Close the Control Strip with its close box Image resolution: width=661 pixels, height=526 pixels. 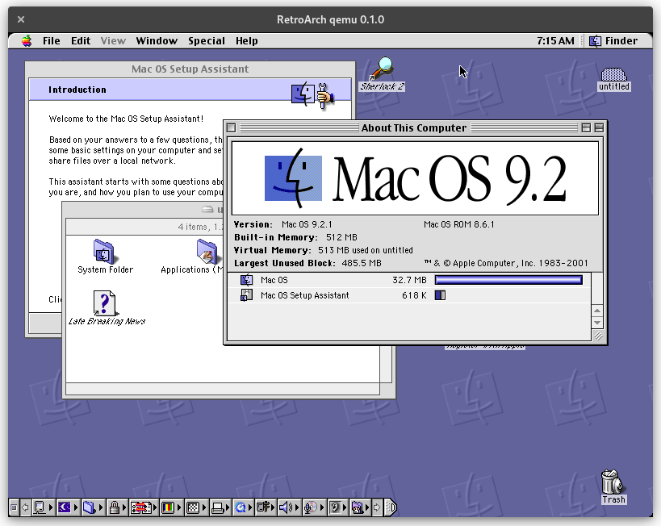[14, 507]
